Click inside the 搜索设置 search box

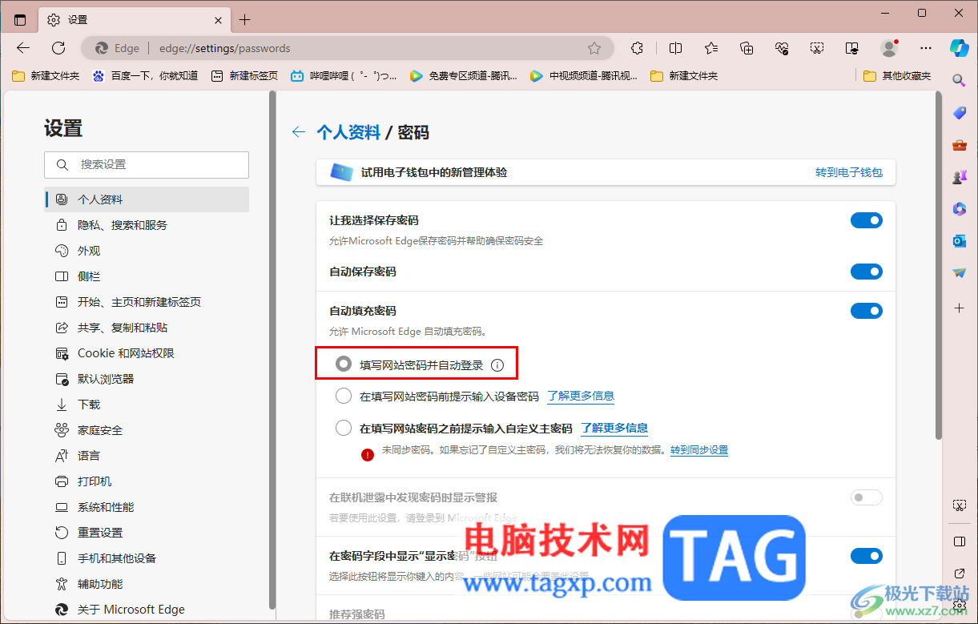pyautogui.click(x=147, y=165)
